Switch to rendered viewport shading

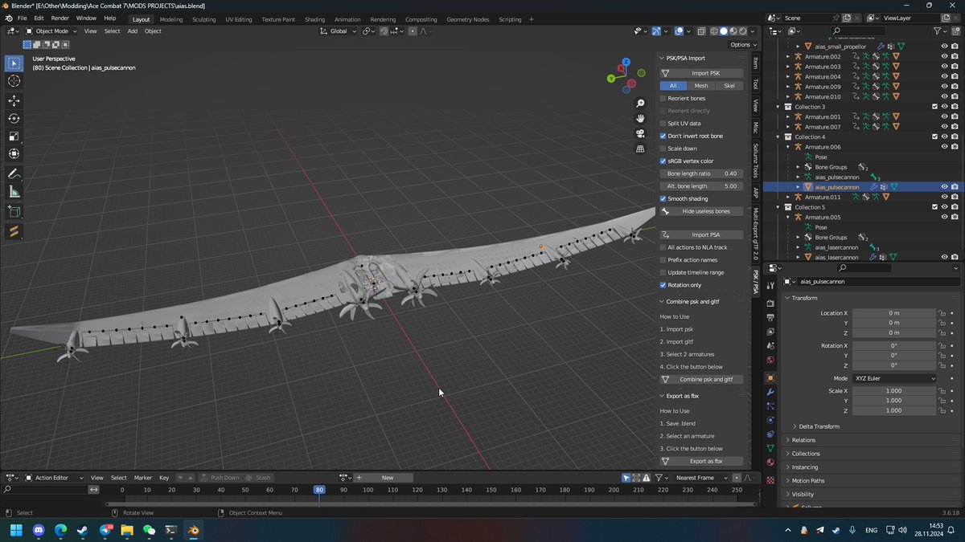(x=742, y=31)
